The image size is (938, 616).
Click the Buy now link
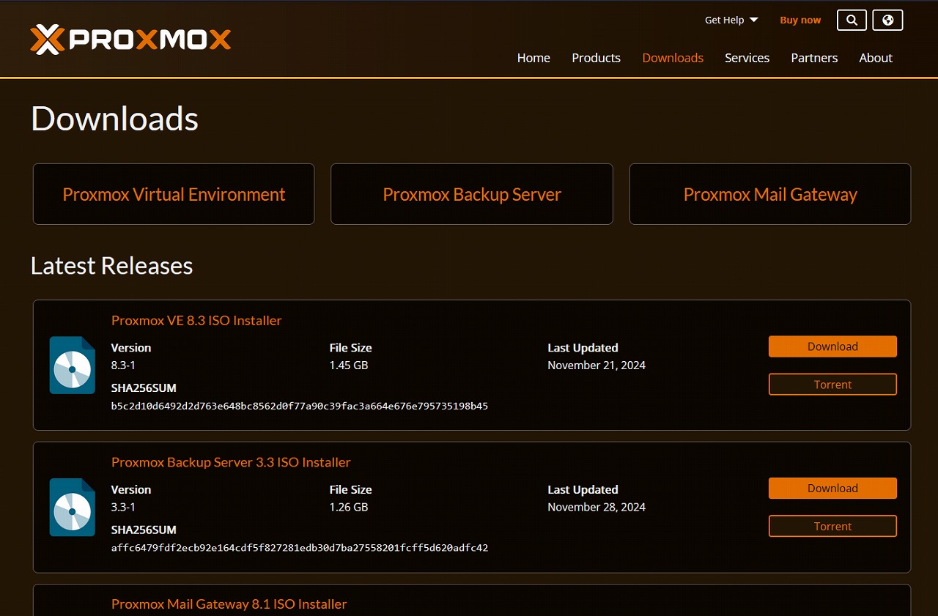pos(800,21)
